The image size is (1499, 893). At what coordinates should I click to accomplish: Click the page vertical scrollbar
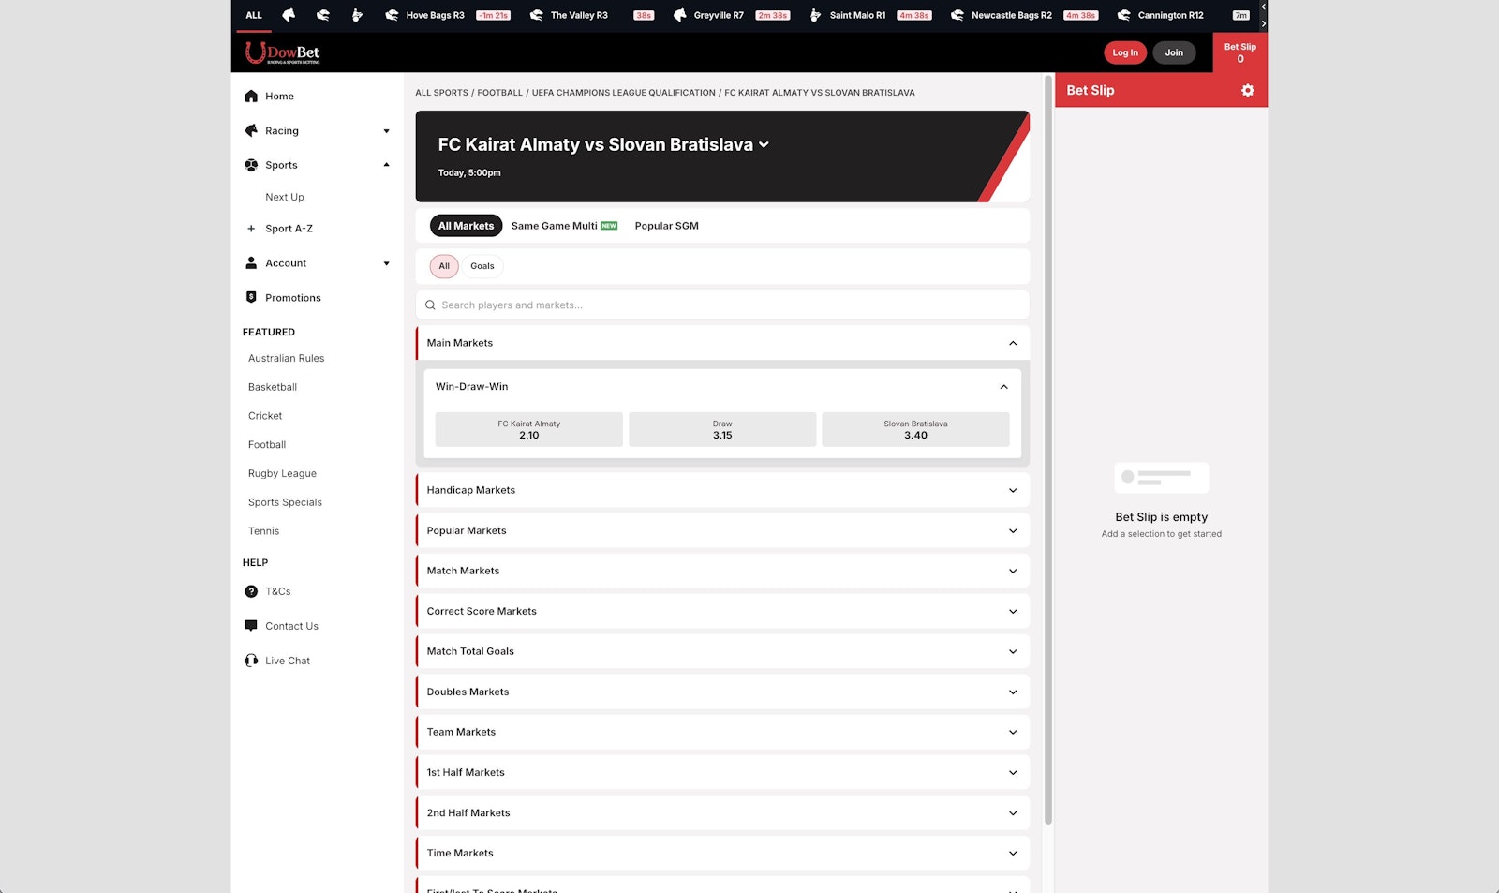point(1047,450)
